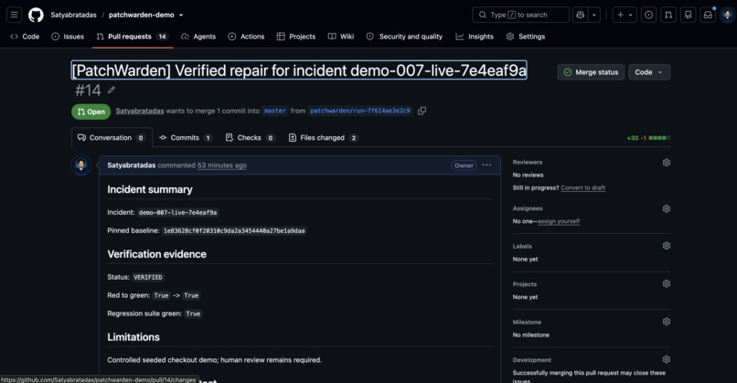
Task: Open the 53 minutes ago timestamp link
Action: pos(222,165)
